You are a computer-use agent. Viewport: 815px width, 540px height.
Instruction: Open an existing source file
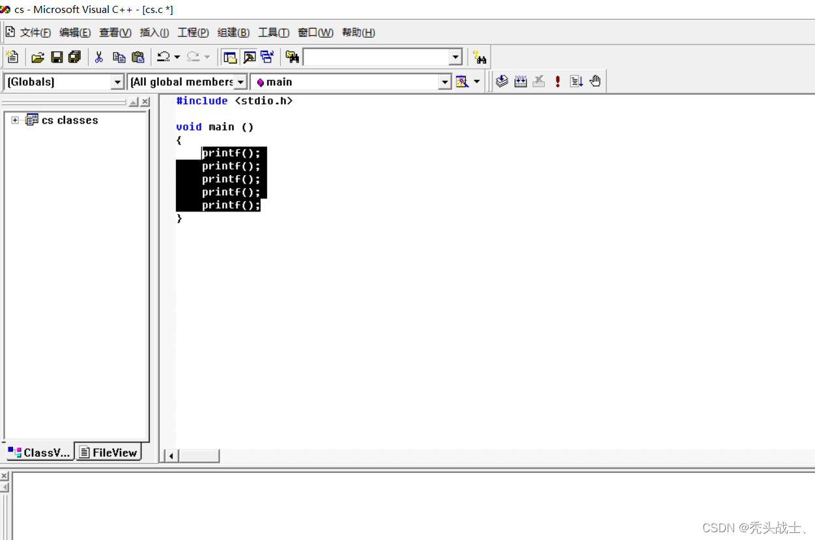(37, 57)
